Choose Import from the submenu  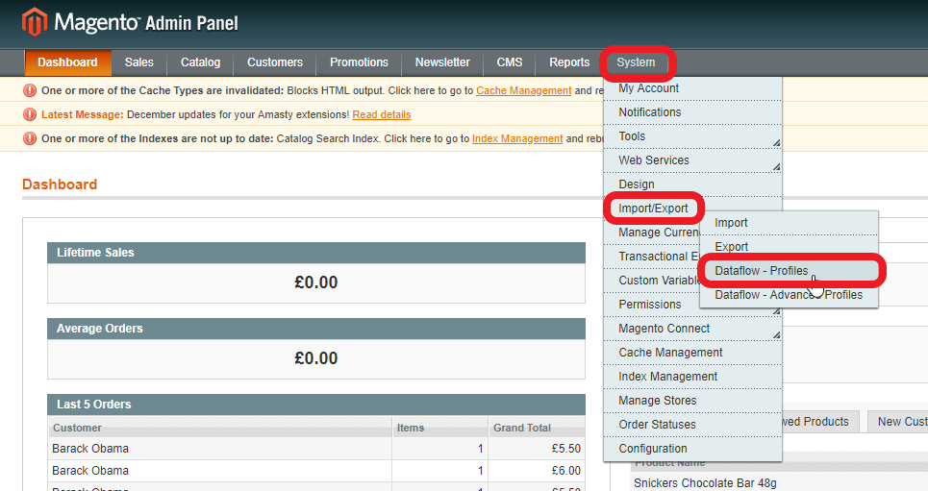(789, 223)
